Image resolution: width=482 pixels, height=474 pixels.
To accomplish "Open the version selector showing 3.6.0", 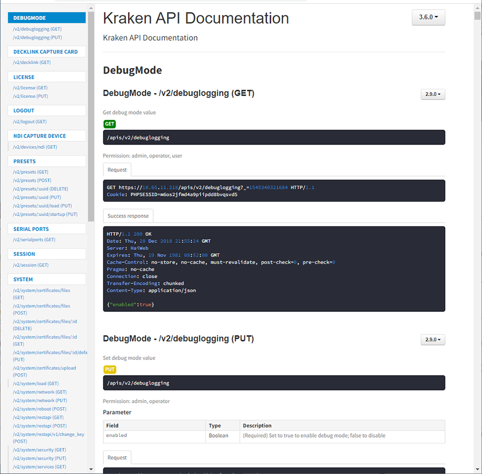I will coord(427,17).
